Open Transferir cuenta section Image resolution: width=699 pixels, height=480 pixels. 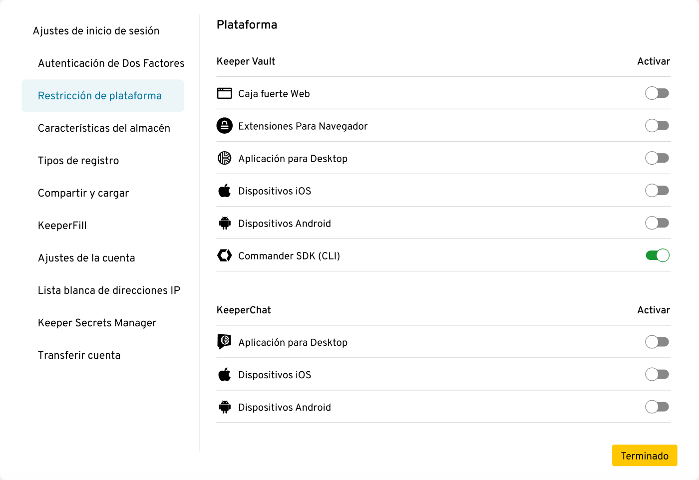tap(79, 355)
